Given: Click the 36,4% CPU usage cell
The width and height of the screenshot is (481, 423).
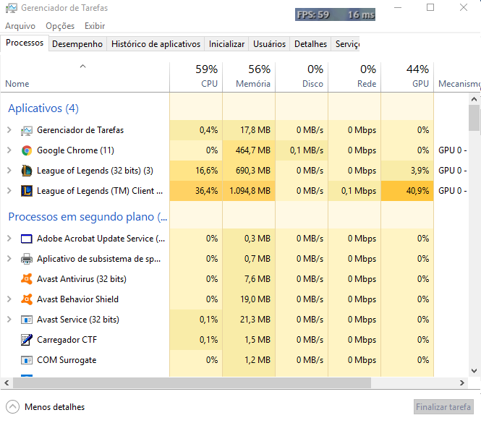Looking at the screenshot, I should coord(196,191).
